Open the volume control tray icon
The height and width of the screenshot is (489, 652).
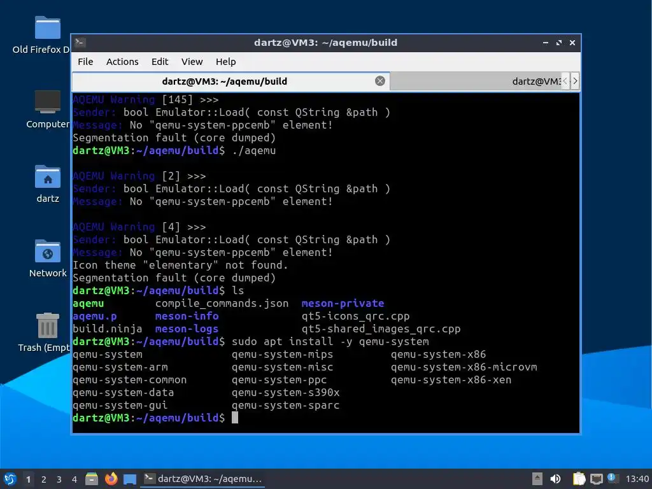[555, 479]
